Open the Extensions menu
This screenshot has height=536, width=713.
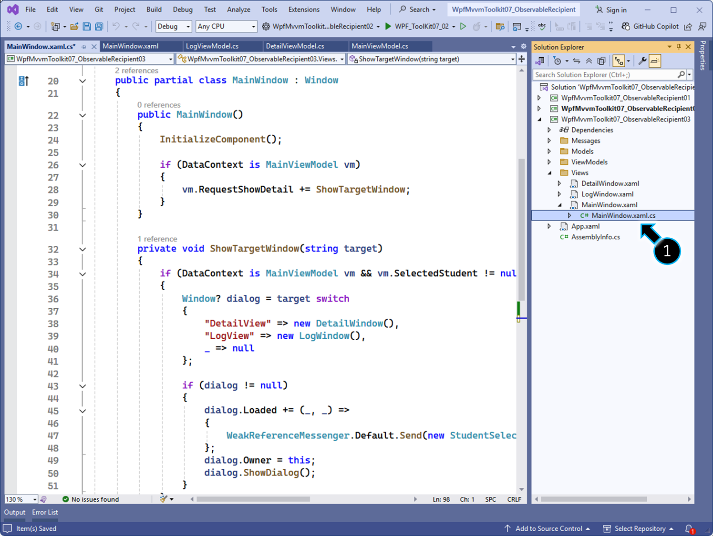(x=304, y=10)
